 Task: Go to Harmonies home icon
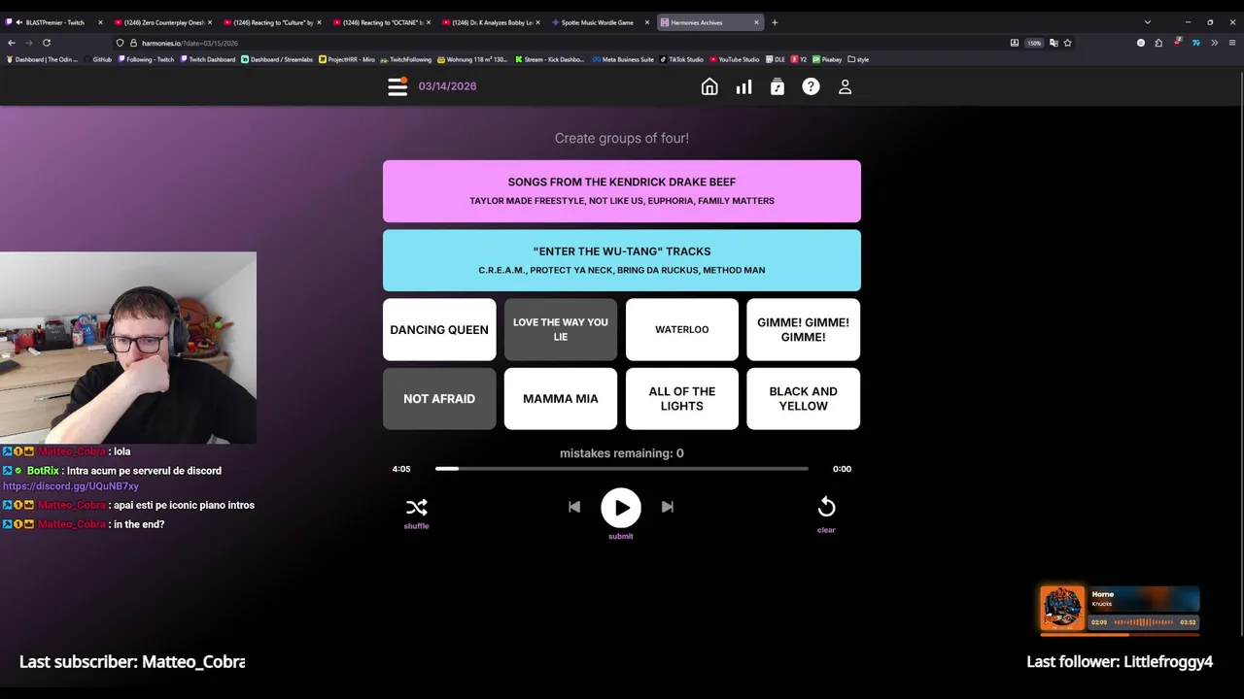point(709,86)
